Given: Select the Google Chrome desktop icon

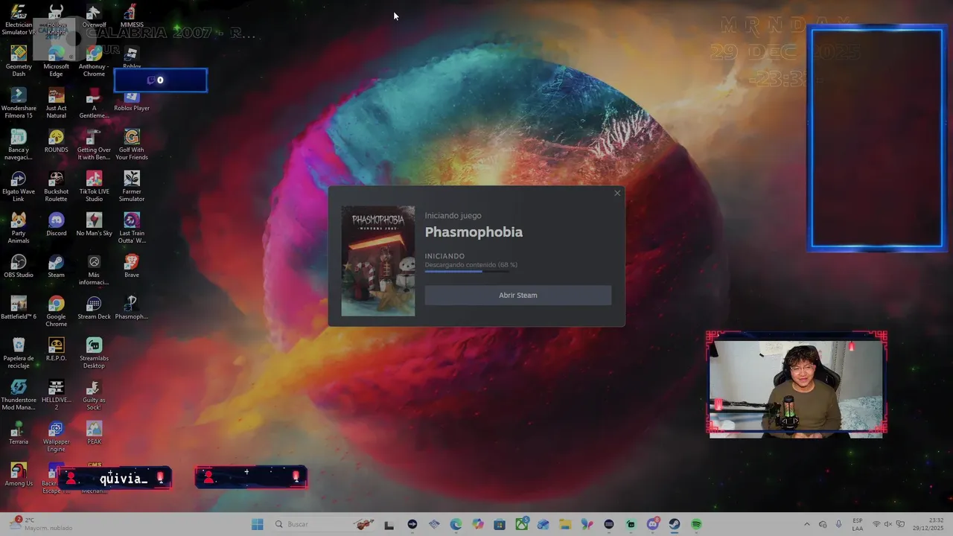Looking at the screenshot, I should (x=56, y=312).
